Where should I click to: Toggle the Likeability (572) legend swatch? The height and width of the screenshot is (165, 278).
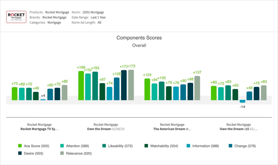[104, 146]
